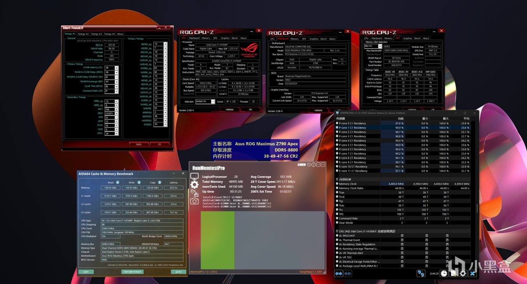Click the Memory Read 136.24 GB/s result field
This screenshot has height=284, width=527.
point(110,188)
